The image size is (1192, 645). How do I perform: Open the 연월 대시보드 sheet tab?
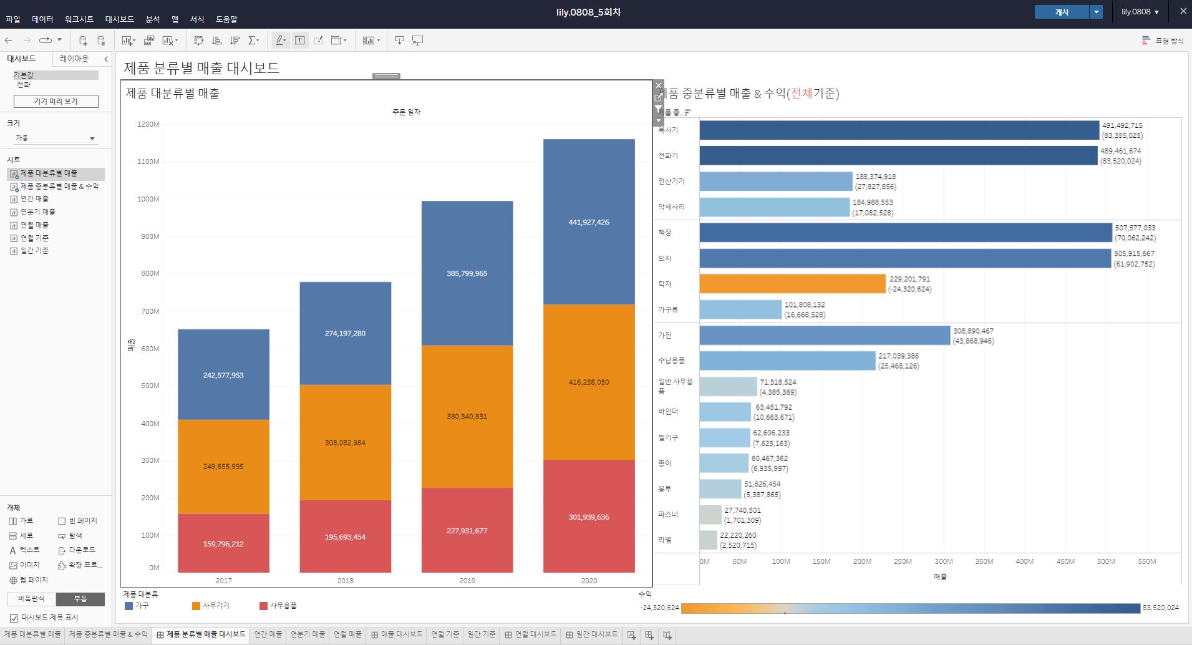pyautogui.click(x=530, y=635)
